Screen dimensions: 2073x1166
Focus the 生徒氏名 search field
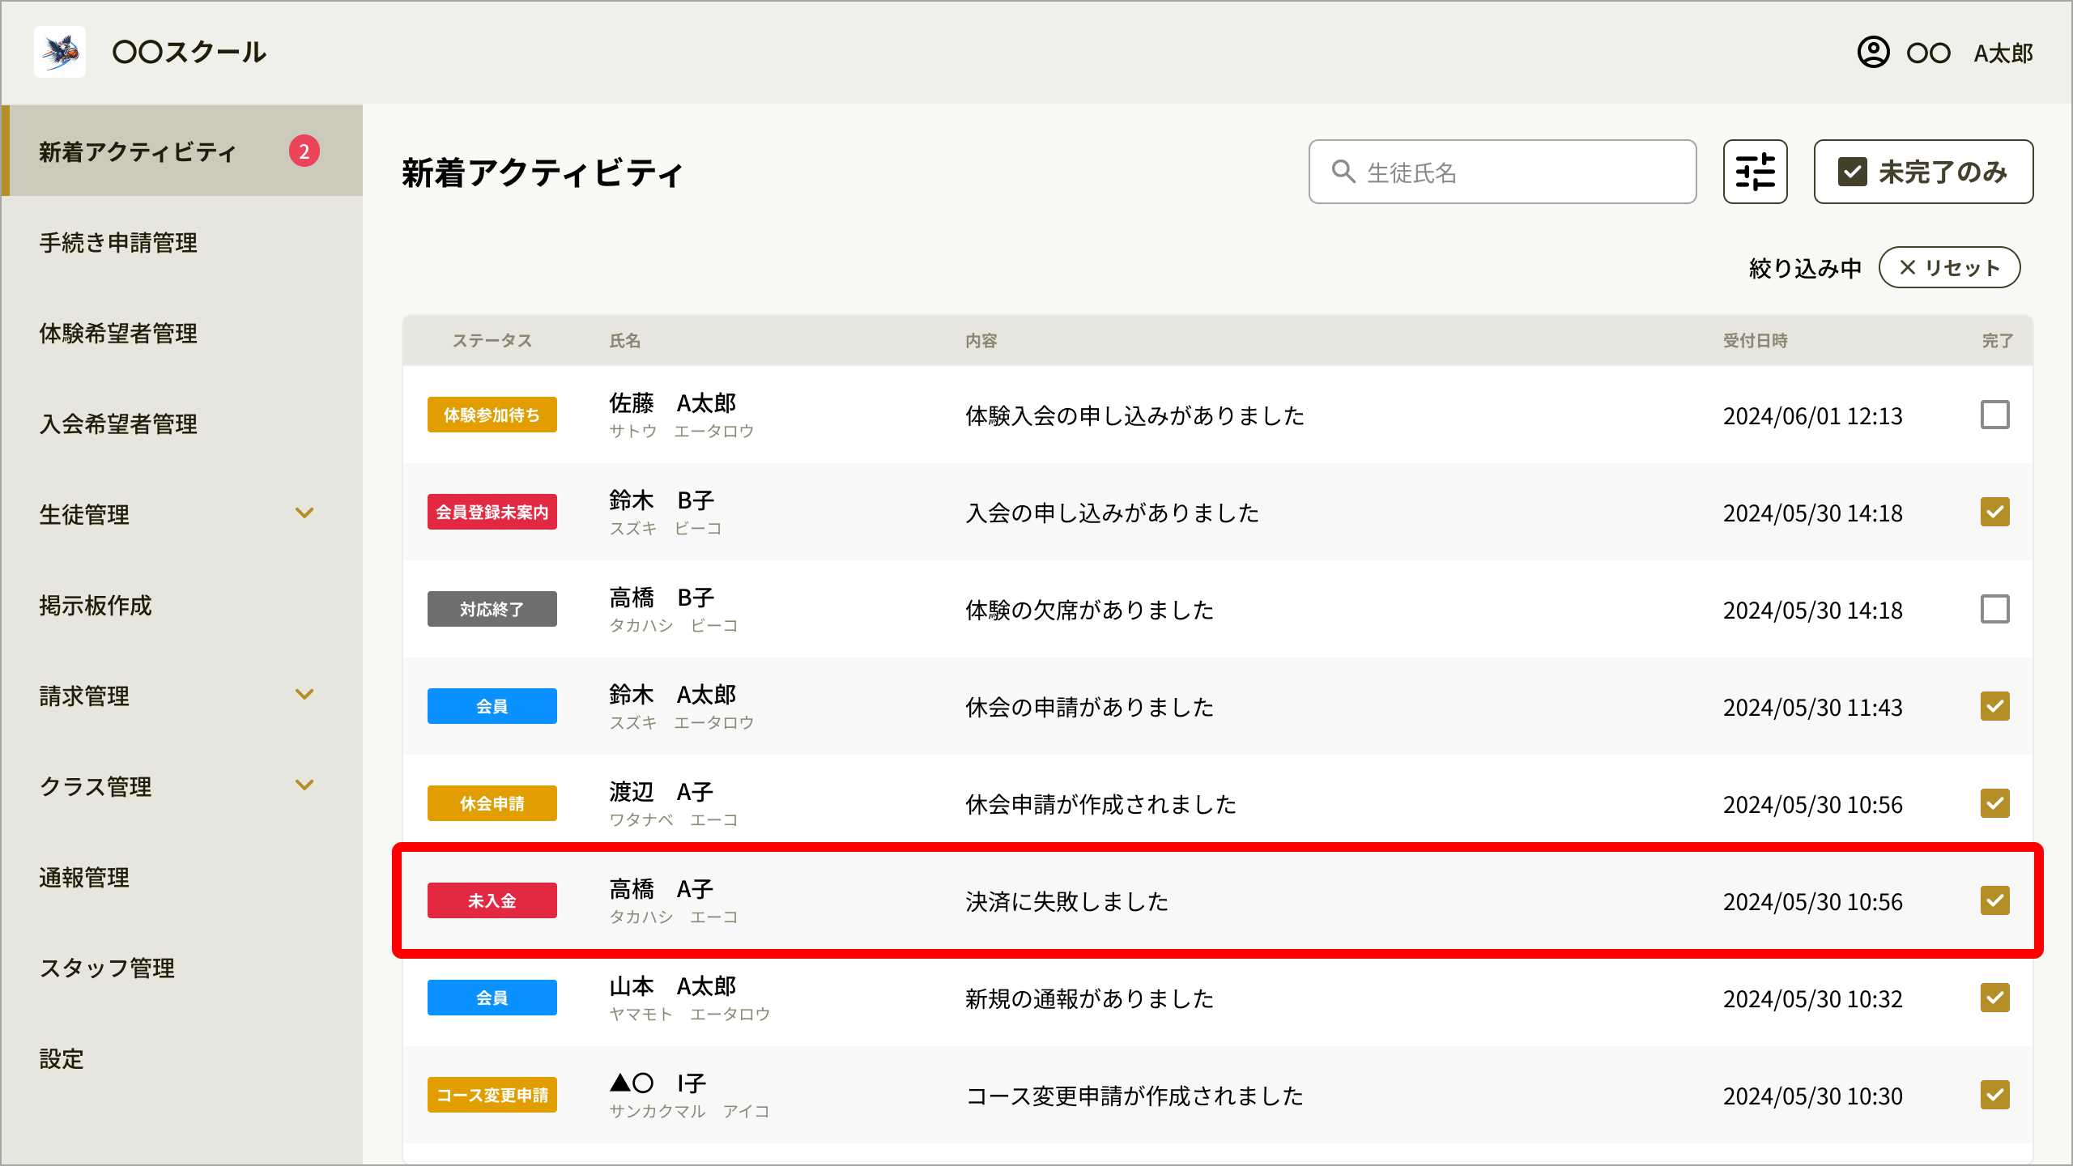click(1502, 172)
